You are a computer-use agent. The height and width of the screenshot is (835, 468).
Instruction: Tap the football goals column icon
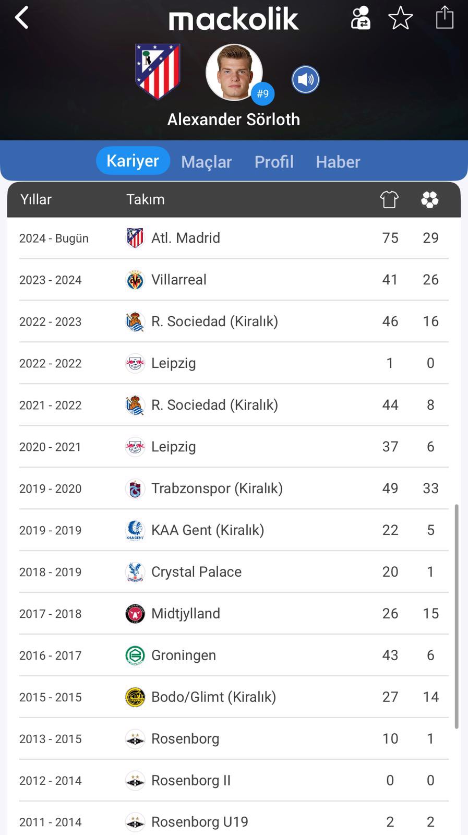[429, 199]
